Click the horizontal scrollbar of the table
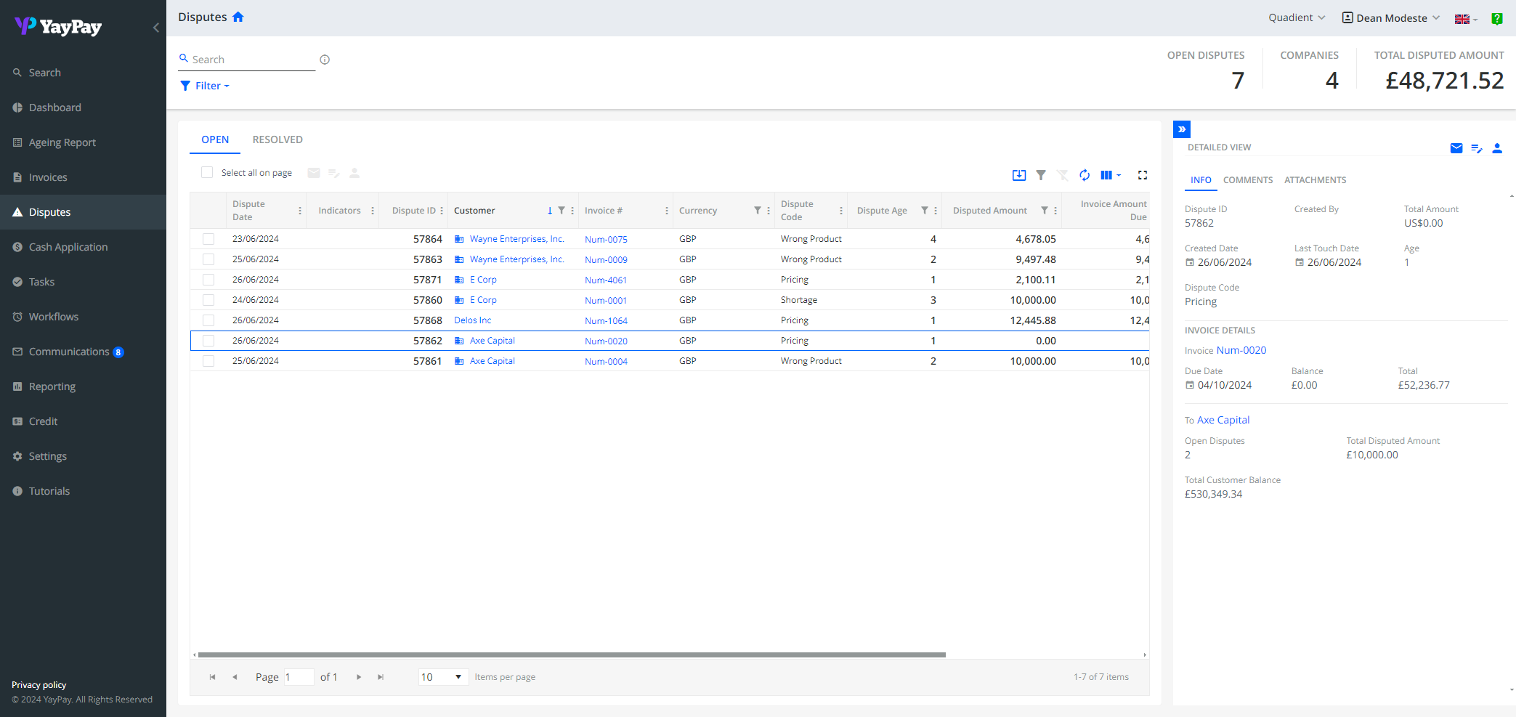Image resolution: width=1516 pixels, height=717 pixels. (x=571, y=655)
